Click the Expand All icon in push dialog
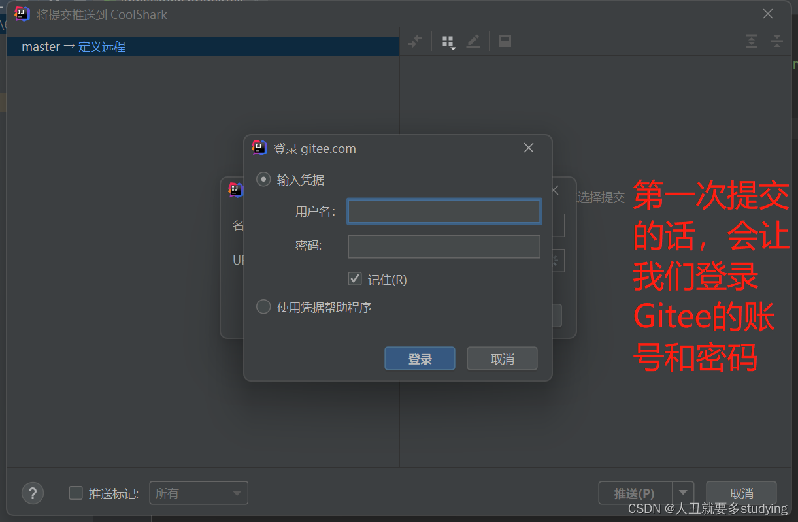798x522 pixels. coord(752,41)
